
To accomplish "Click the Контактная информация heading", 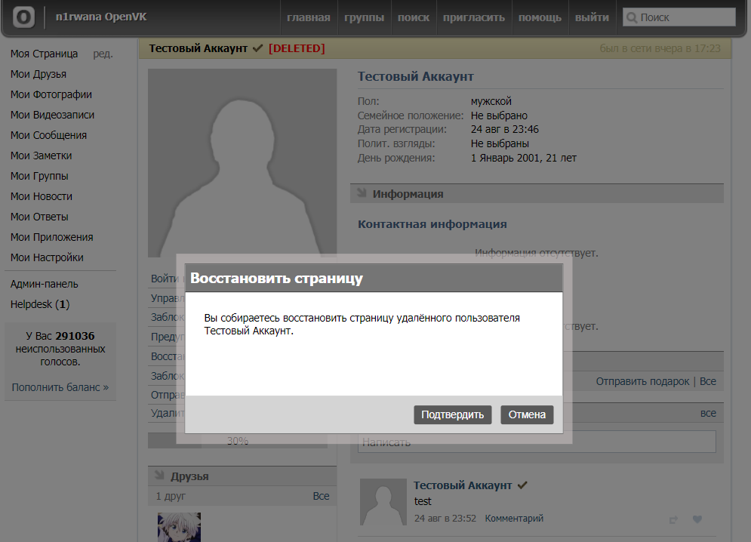I will pyautogui.click(x=432, y=224).
